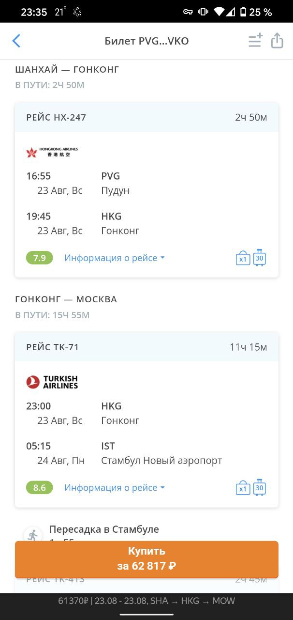This screenshot has width=293, height=620.
Task: Tap the 7.9 rating badge
Action: [x=40, y=258]
